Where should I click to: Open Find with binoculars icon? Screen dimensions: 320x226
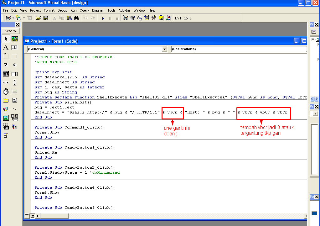point(76,18)
